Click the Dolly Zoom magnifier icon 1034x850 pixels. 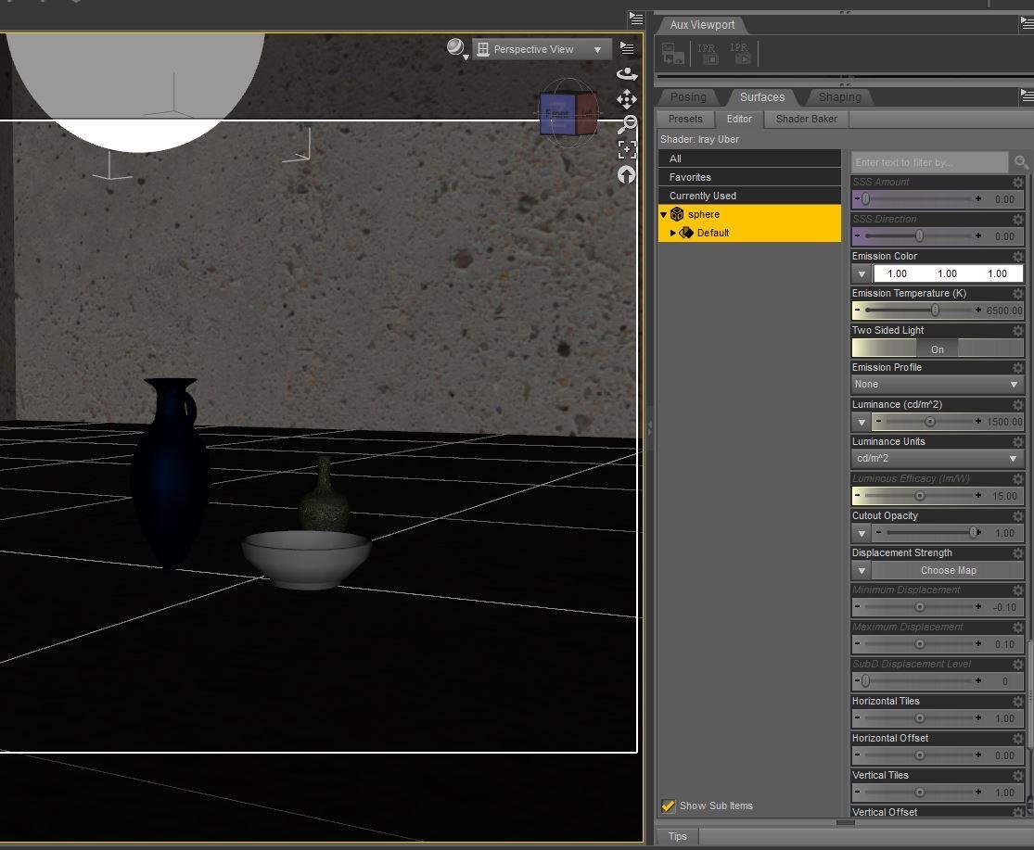pyautogui.click(x=627, y=124)
